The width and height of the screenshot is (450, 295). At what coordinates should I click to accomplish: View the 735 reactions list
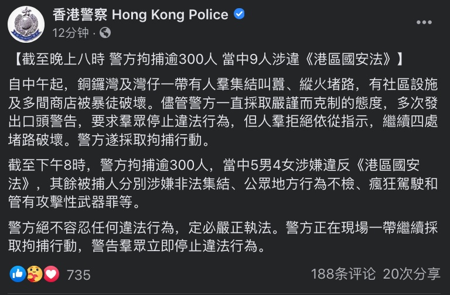point(79,275)
